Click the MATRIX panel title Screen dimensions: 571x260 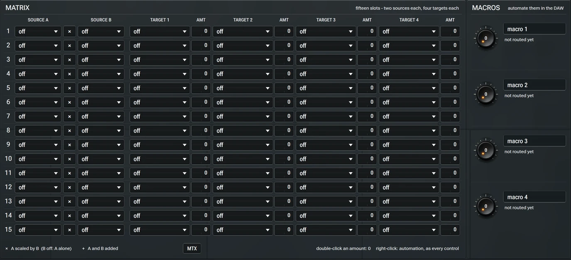point(17,8)
